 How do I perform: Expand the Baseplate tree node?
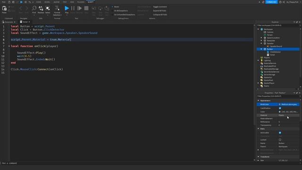(x=261, y=41)
